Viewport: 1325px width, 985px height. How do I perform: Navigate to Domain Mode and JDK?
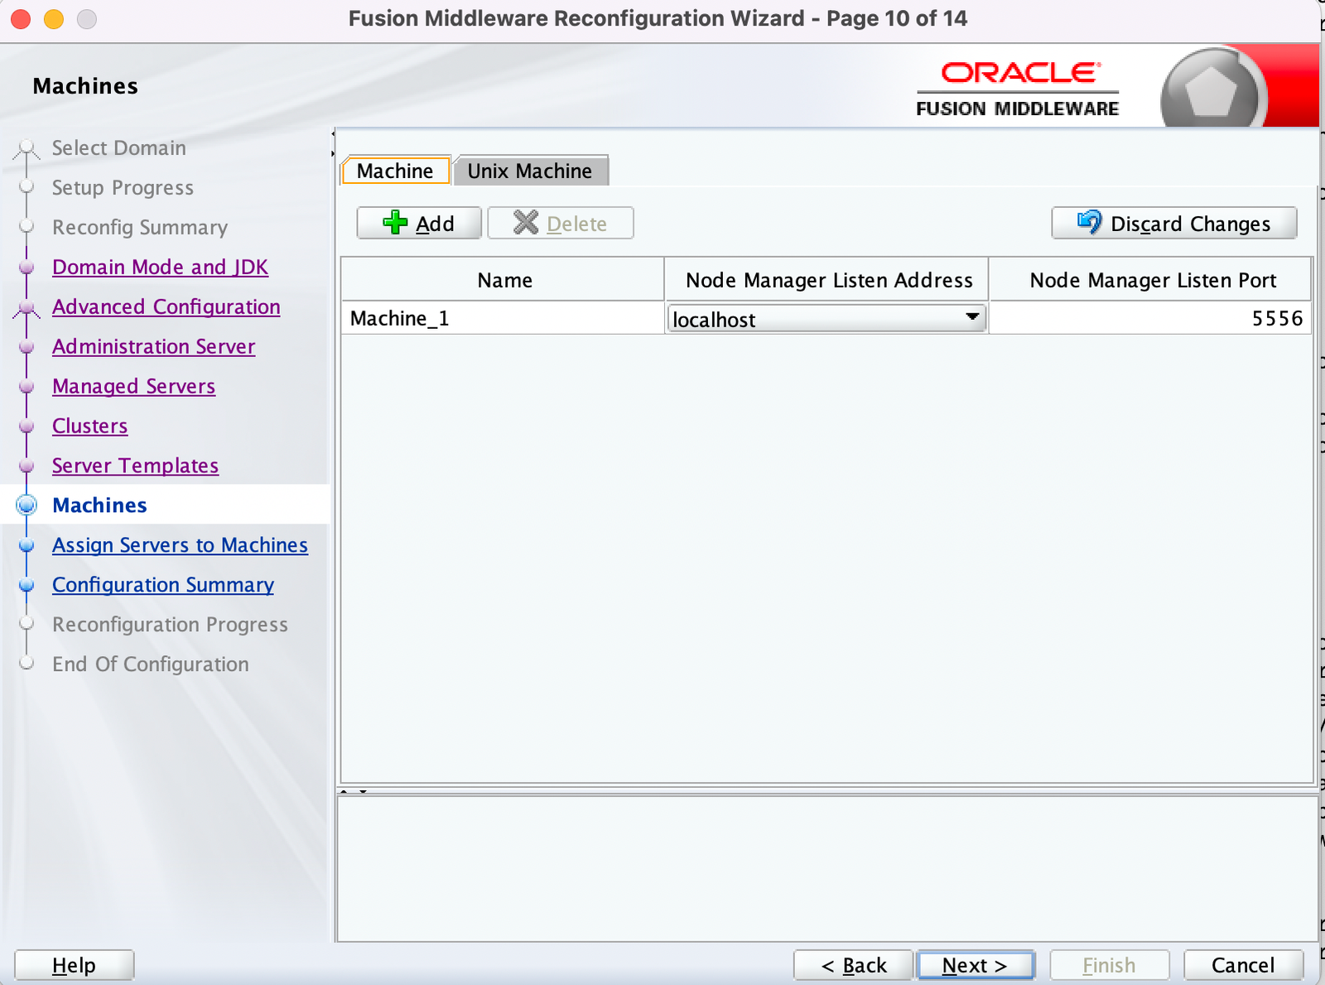point(160,267)
